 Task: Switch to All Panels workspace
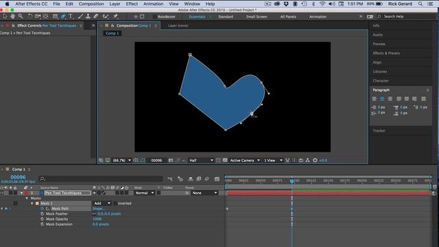pyautogui.click(x=288, y=16)
